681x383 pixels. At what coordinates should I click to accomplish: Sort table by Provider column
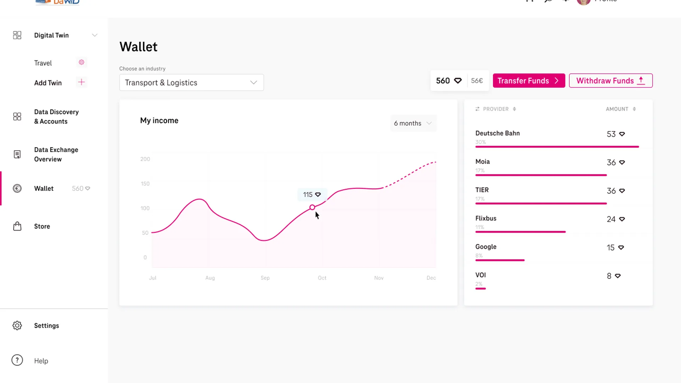[495, 109]
